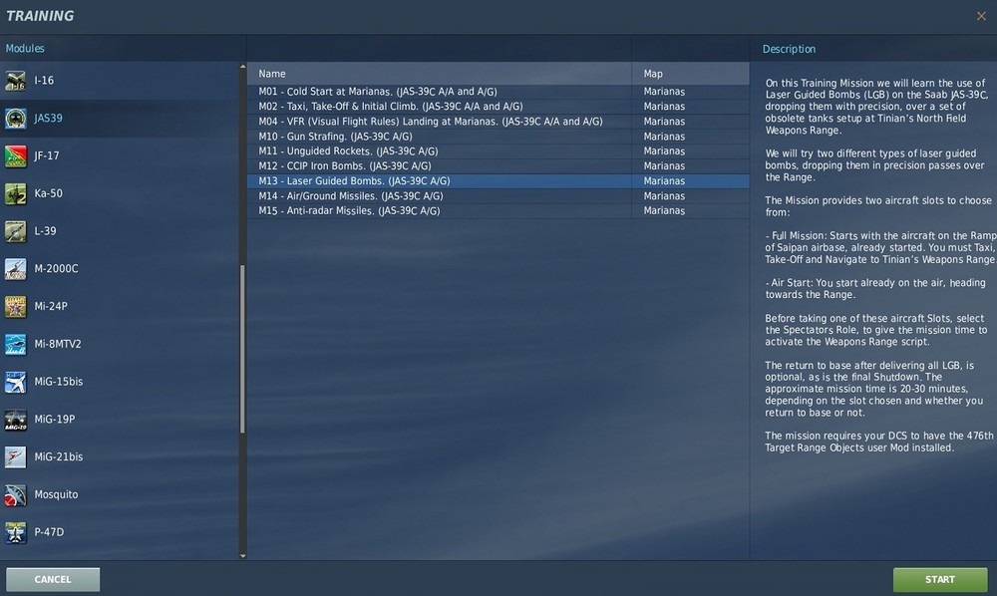This screenshot has height=596, width=997.
Task: Choose the JF-17 module icon
Action: pyautogui.click(x=15, y=155)
